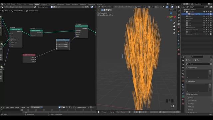Switch perspective/orthographic grid icon in viewport
This screenshot has height=120, width=213.
(x=174, y=33)
